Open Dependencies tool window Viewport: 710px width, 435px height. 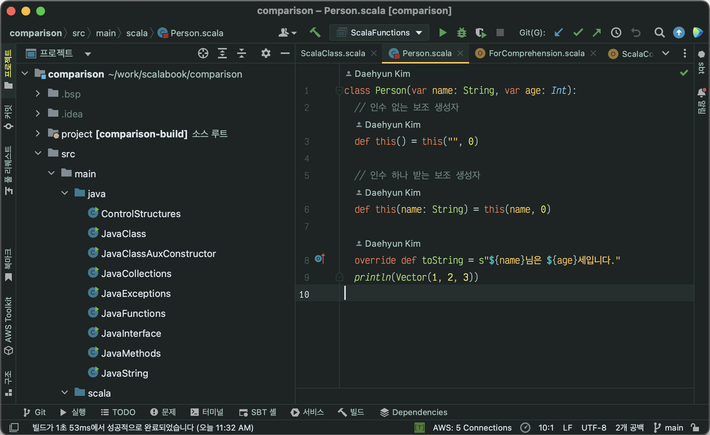[x=414, y=412]
